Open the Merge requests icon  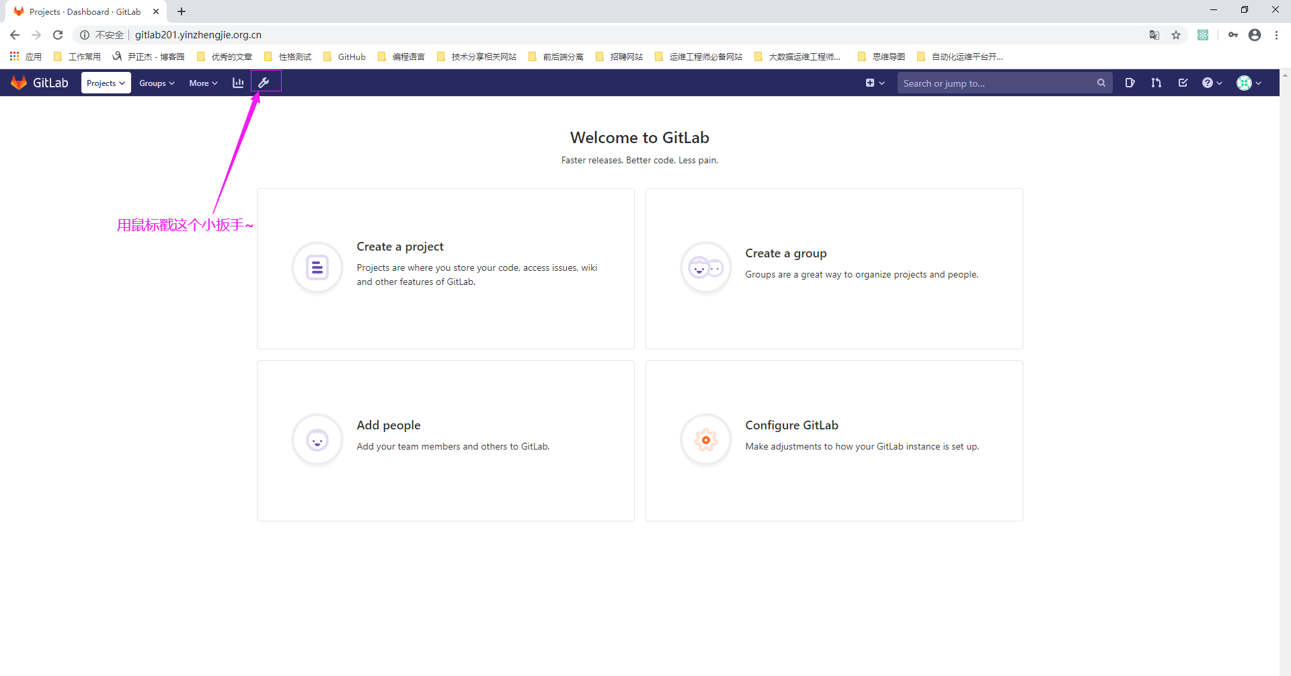1156,83
